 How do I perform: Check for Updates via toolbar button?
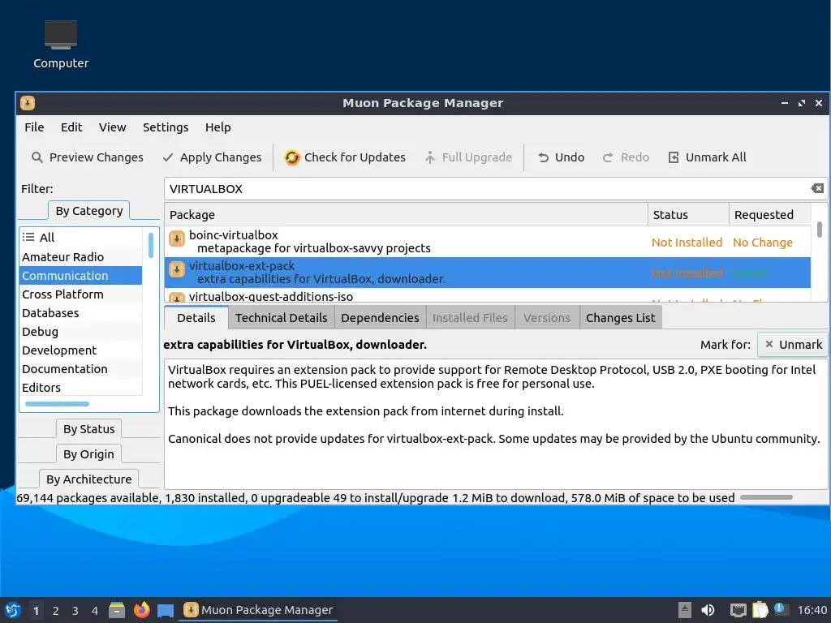tap(345, 157)
